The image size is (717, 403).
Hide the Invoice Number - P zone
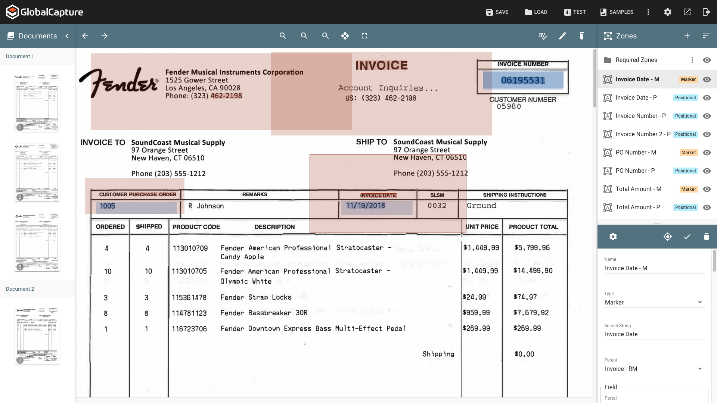coord(707,116)
